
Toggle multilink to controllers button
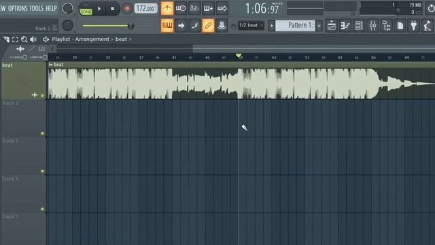[x=222, y=26]
